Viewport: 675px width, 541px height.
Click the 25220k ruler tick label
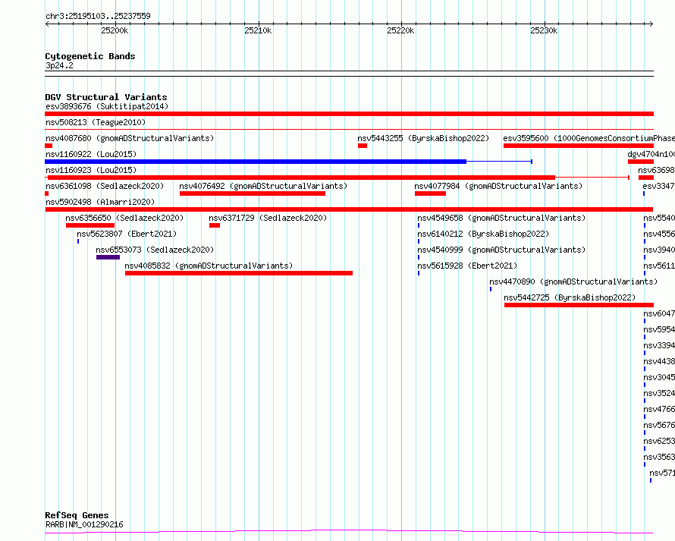click(400, 30)
